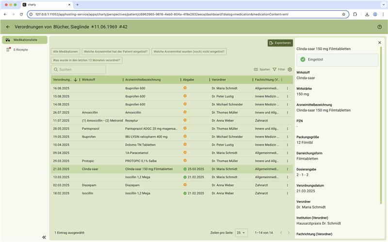Select 'Was wurde in den letzten 12 Monaten verordnet?' chip
The image size is (388, 242).
click(x=86, y=60)
